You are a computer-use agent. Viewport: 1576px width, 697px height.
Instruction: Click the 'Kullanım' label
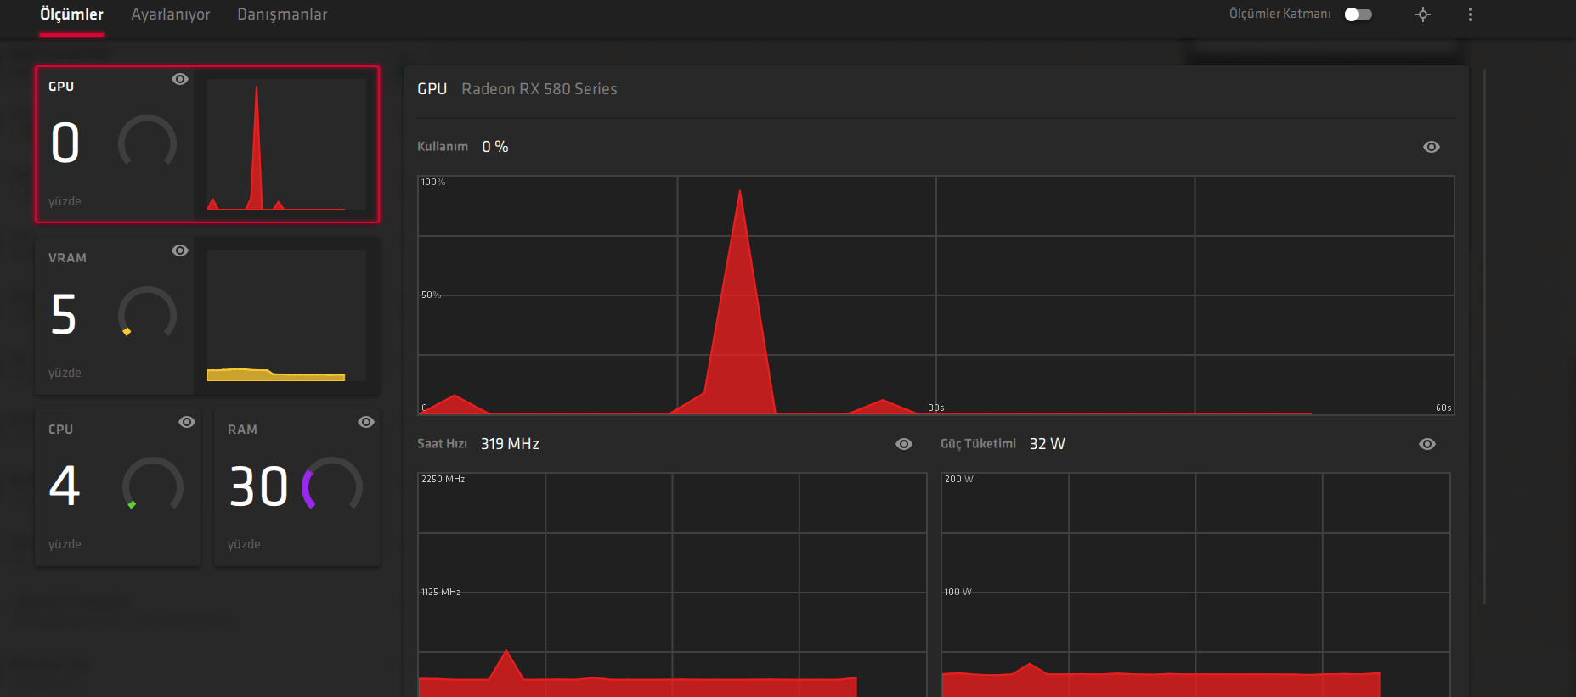(x=443, y=147)
